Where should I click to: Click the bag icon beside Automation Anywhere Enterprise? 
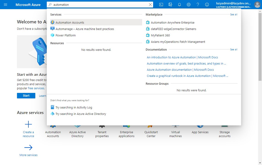(148, 22)
